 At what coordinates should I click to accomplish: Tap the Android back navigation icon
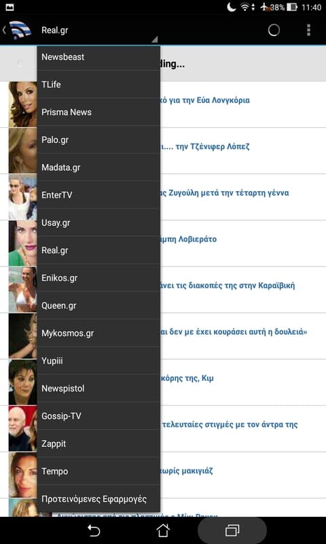click(94, 530)
